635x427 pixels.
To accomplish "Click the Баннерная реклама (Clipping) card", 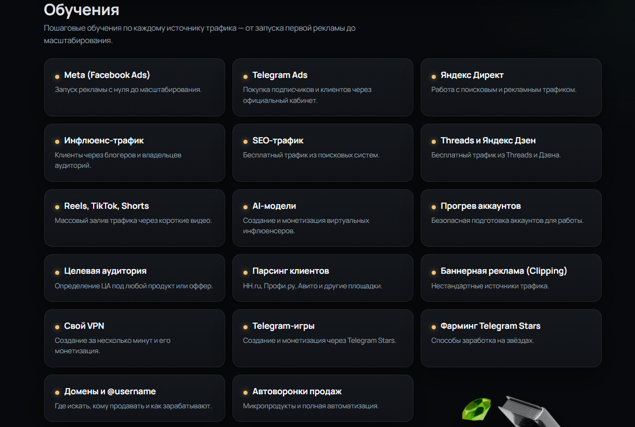I will pyautogui.click(x=511, y=278).
